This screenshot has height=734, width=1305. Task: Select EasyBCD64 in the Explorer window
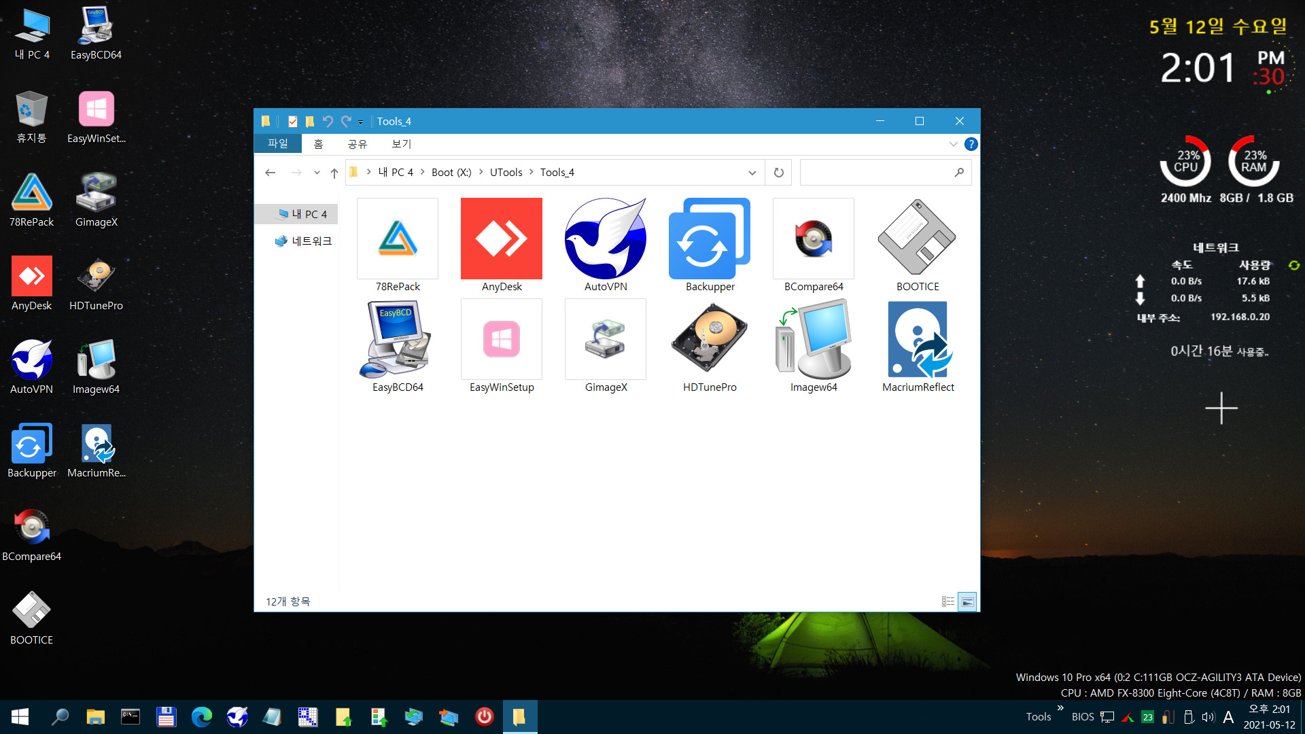[x=398, y=346]
